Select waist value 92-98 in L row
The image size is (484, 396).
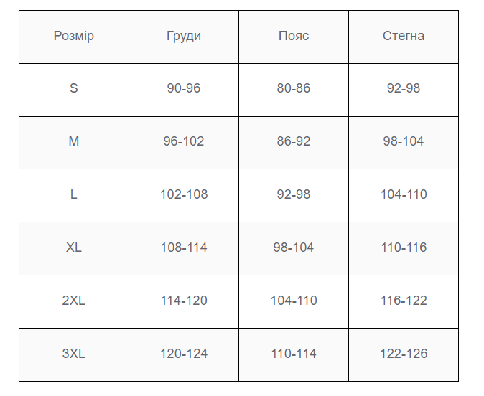[x=294, y=194]
